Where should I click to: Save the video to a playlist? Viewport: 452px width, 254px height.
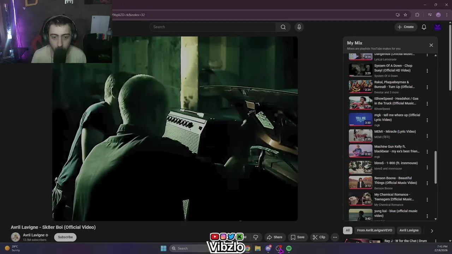tap(297, 237)
